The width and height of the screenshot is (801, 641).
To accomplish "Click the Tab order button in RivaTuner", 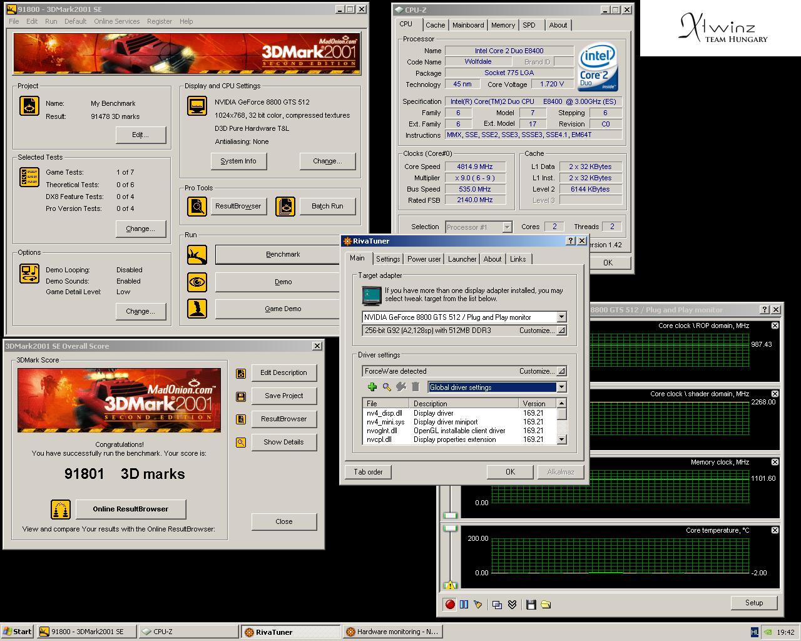I will point(368,472).
